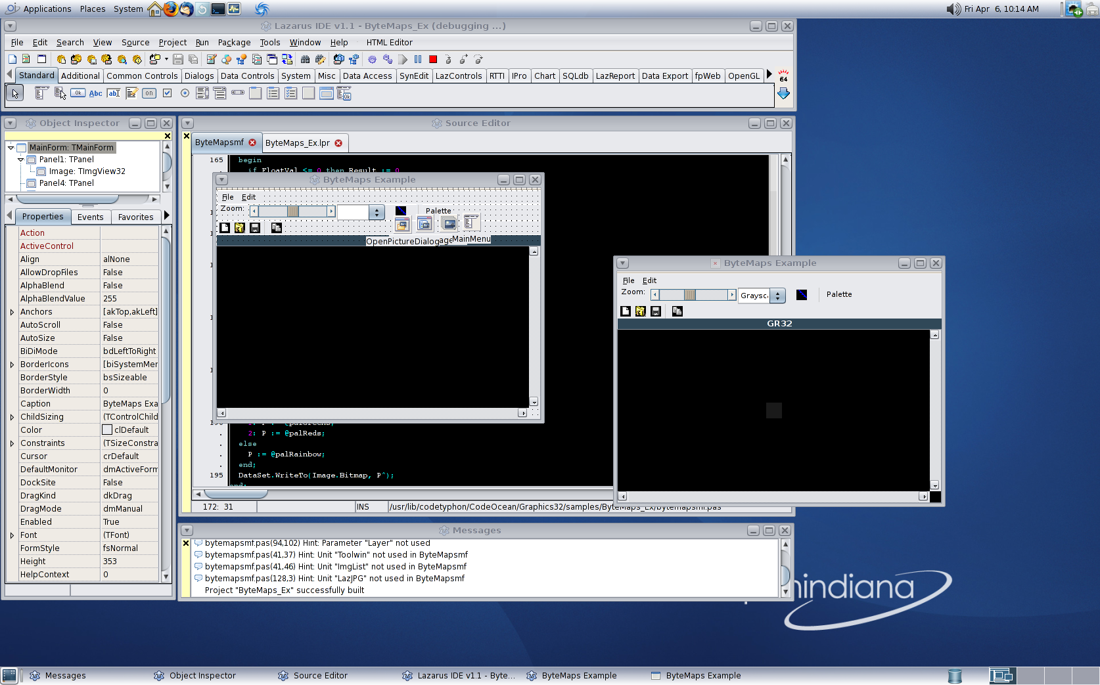1100x685 pixels.
Task: Click the Save All icon in IDE toolbar
Action: [x=193, y=59]
